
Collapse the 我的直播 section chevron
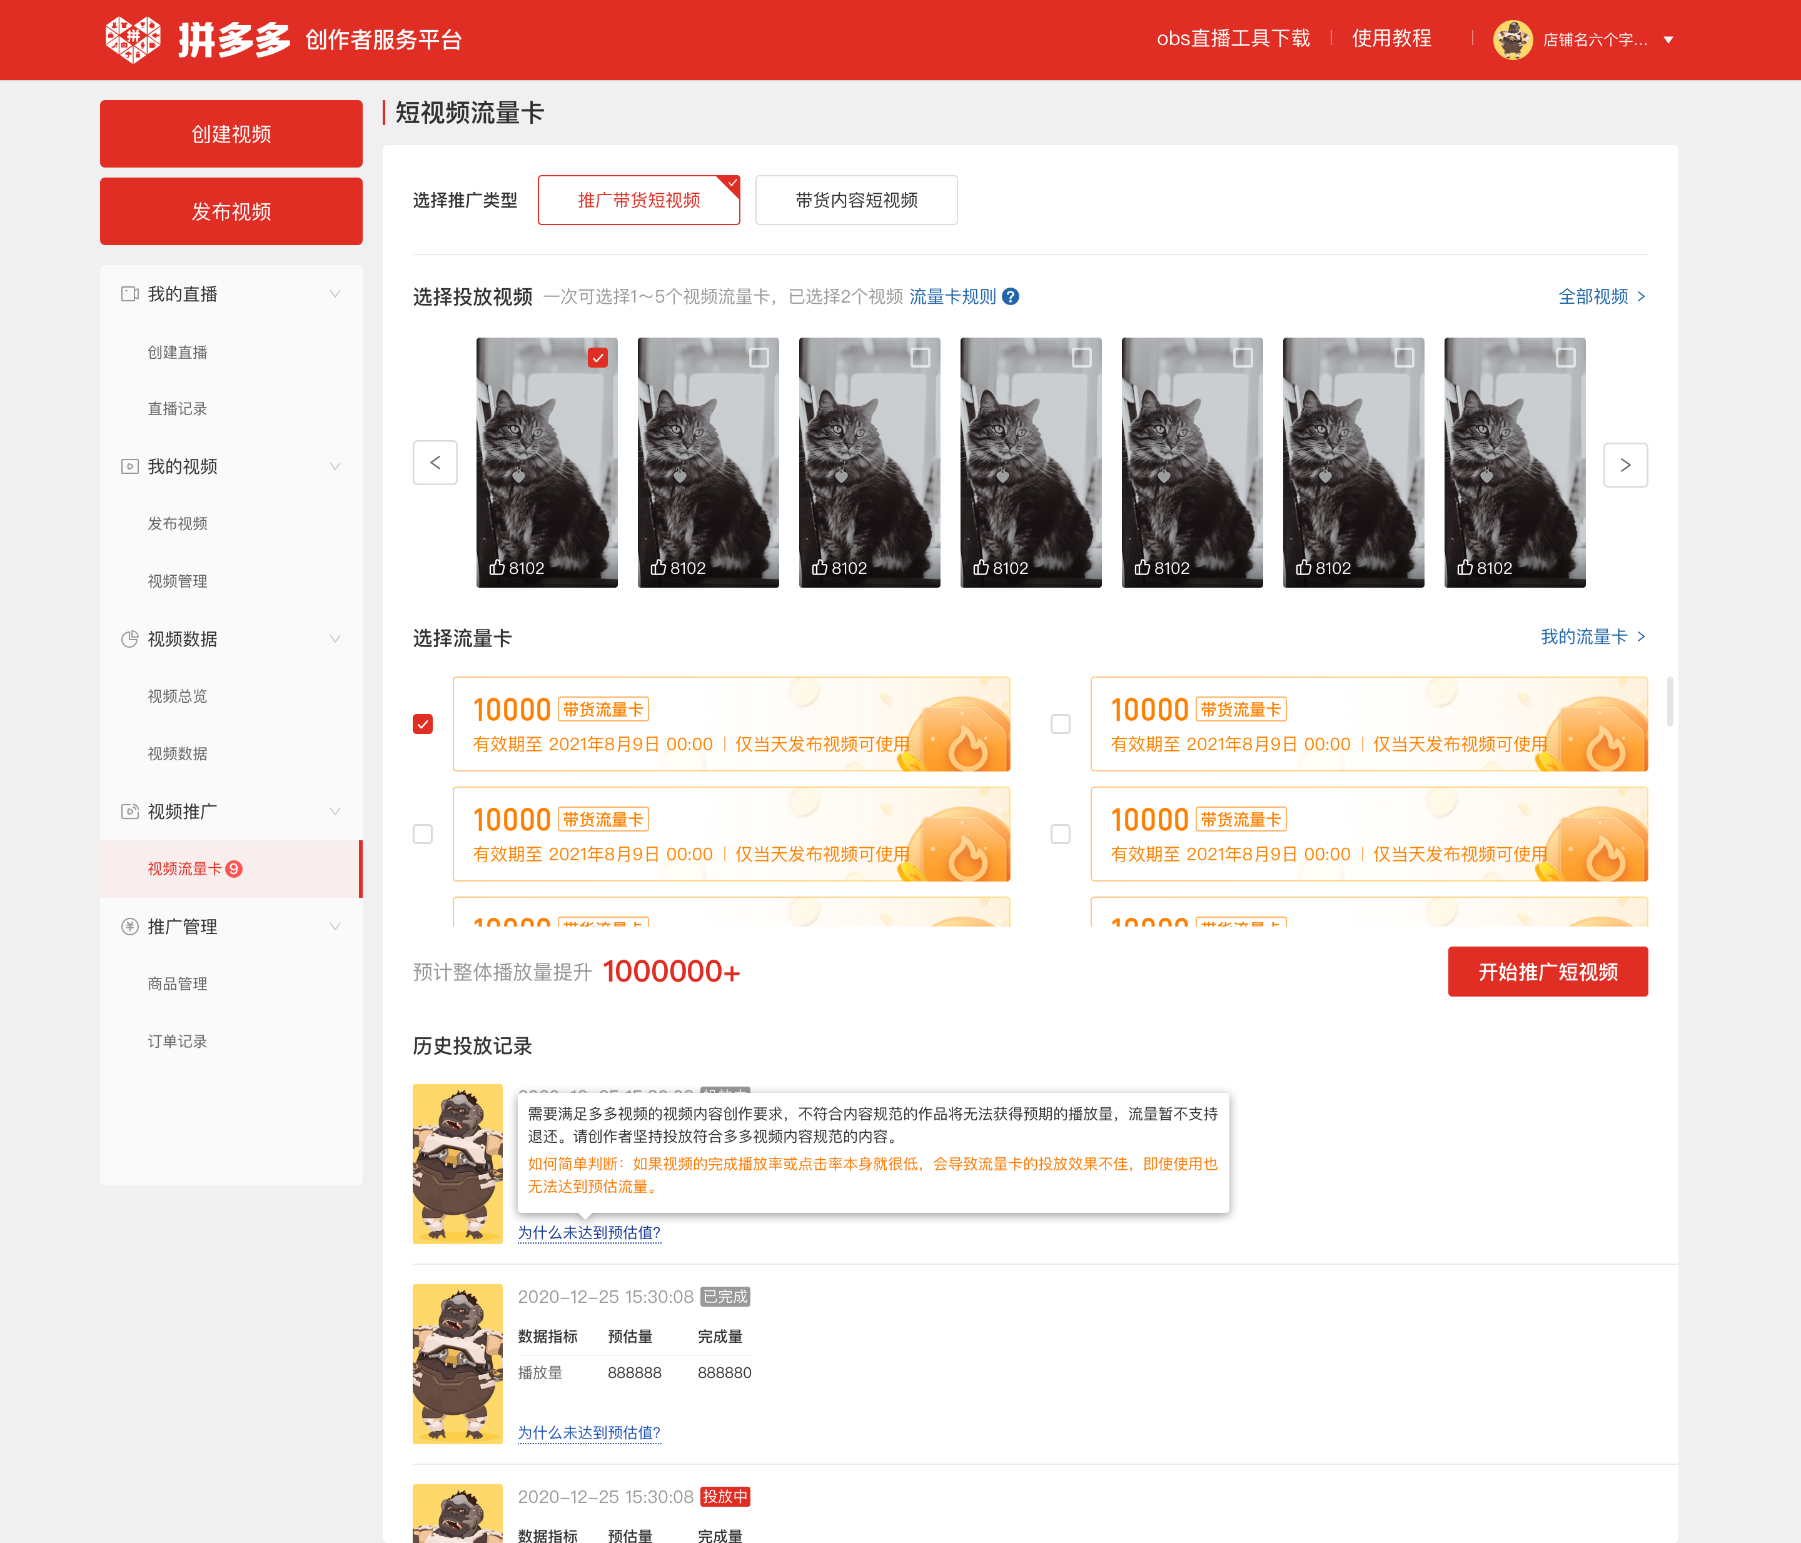[x=335, y=294]
